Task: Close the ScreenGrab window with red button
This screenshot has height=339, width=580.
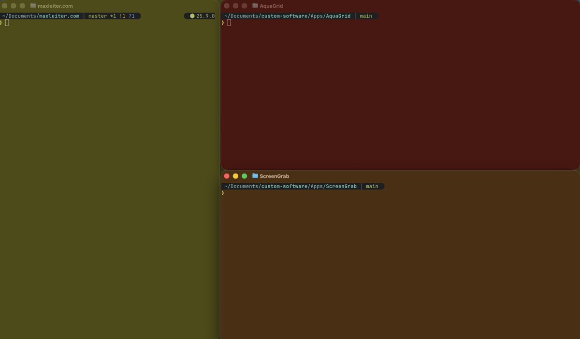Action: pyautogui.click(x=227, y=176)
